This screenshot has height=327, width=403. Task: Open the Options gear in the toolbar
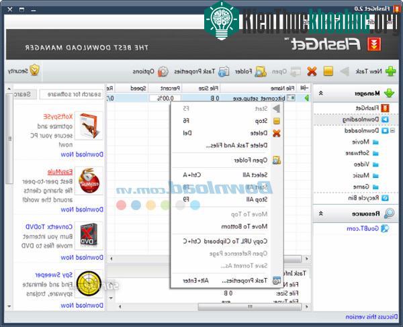[150, 71]
